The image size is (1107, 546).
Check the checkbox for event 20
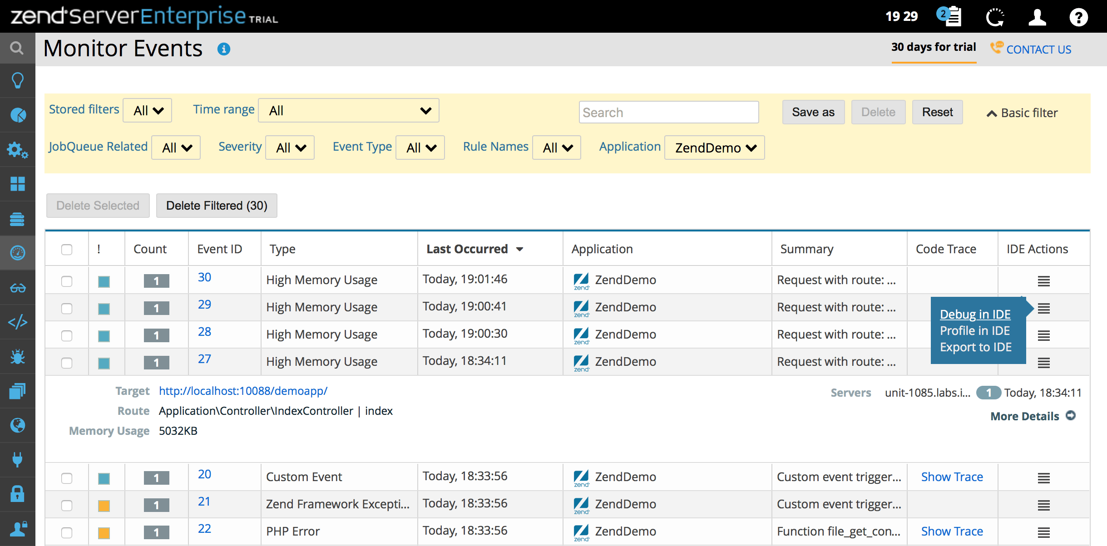click(x=67, y=478)
